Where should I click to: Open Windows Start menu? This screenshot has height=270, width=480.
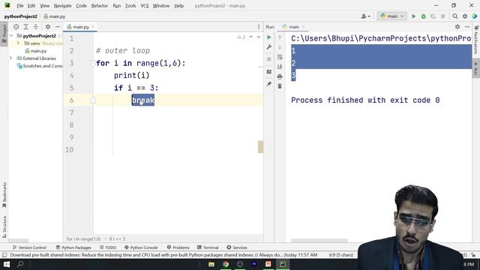[x=7, y=264]
